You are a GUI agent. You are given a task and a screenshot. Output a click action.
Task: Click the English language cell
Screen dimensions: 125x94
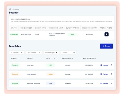coord(68,65)
